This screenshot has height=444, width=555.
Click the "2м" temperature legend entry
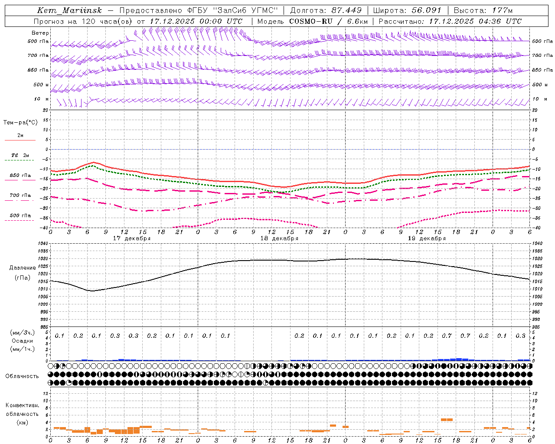[x=20, y=136]
